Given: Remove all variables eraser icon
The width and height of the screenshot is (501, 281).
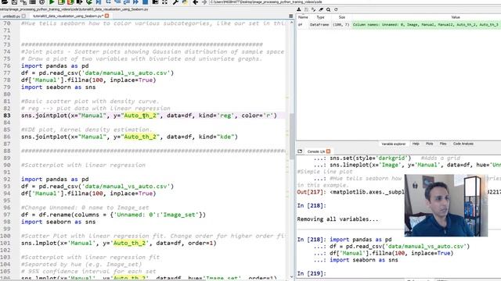Looking at the screenshot, I should click(x=321, y=9).
